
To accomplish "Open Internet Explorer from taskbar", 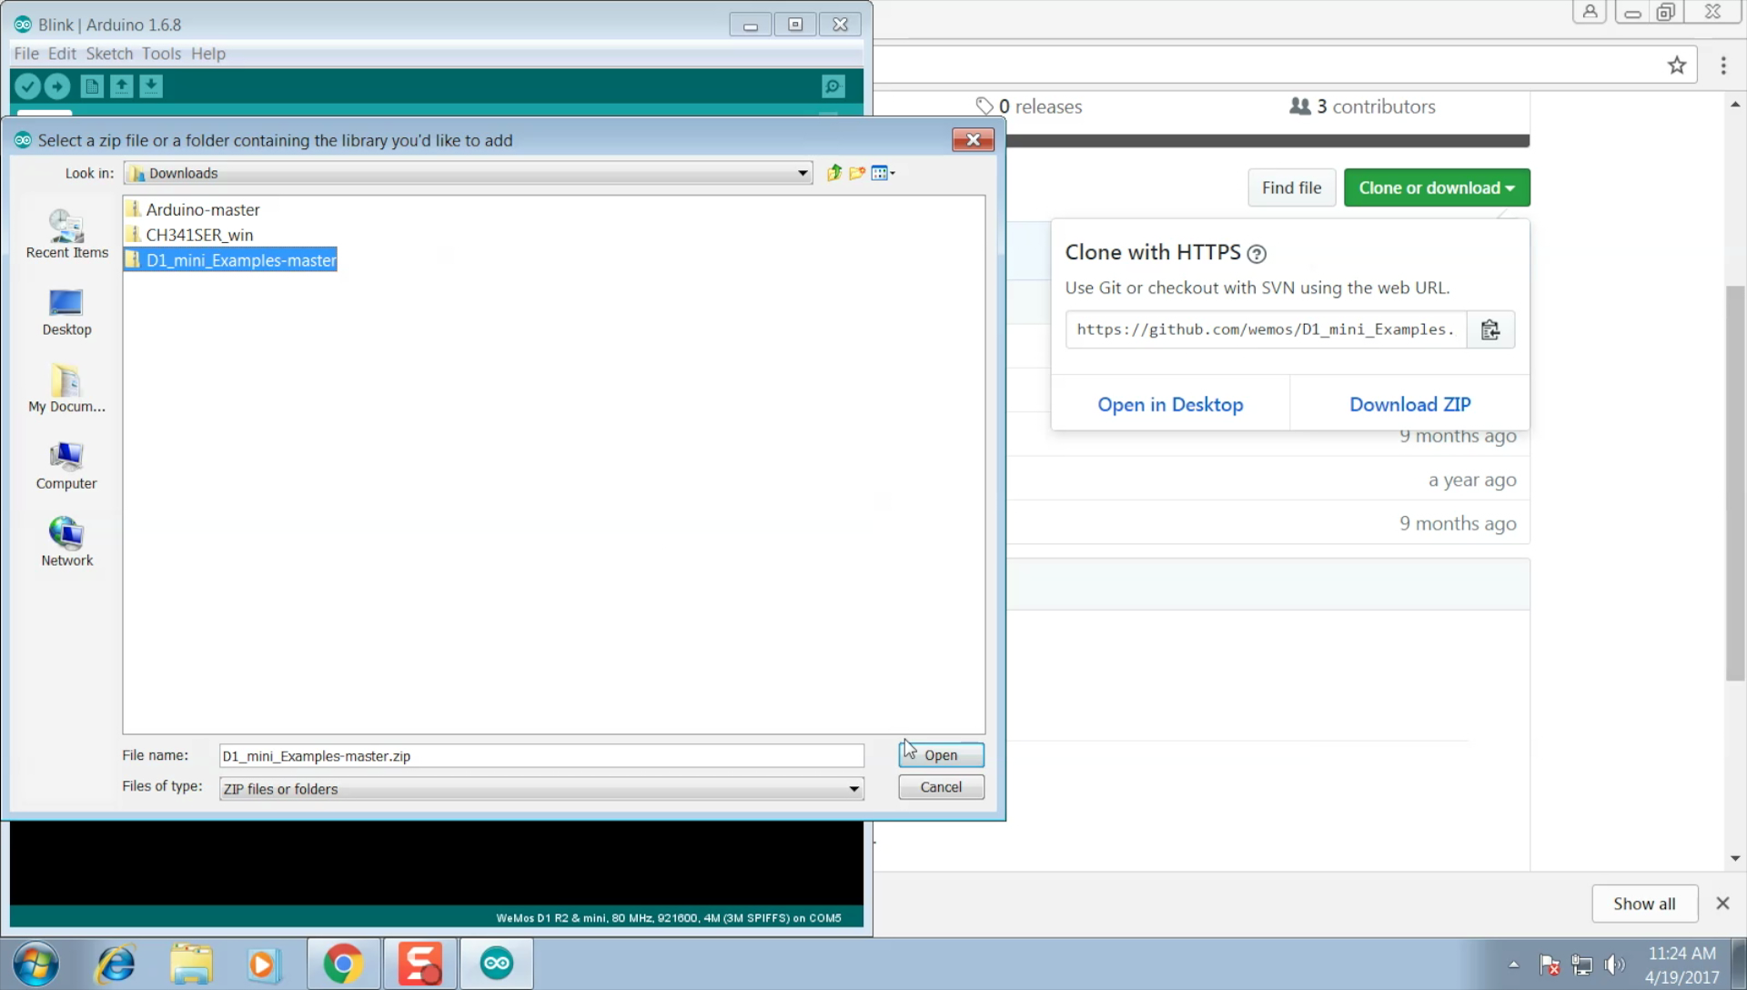I will click(x=116, y=964).
